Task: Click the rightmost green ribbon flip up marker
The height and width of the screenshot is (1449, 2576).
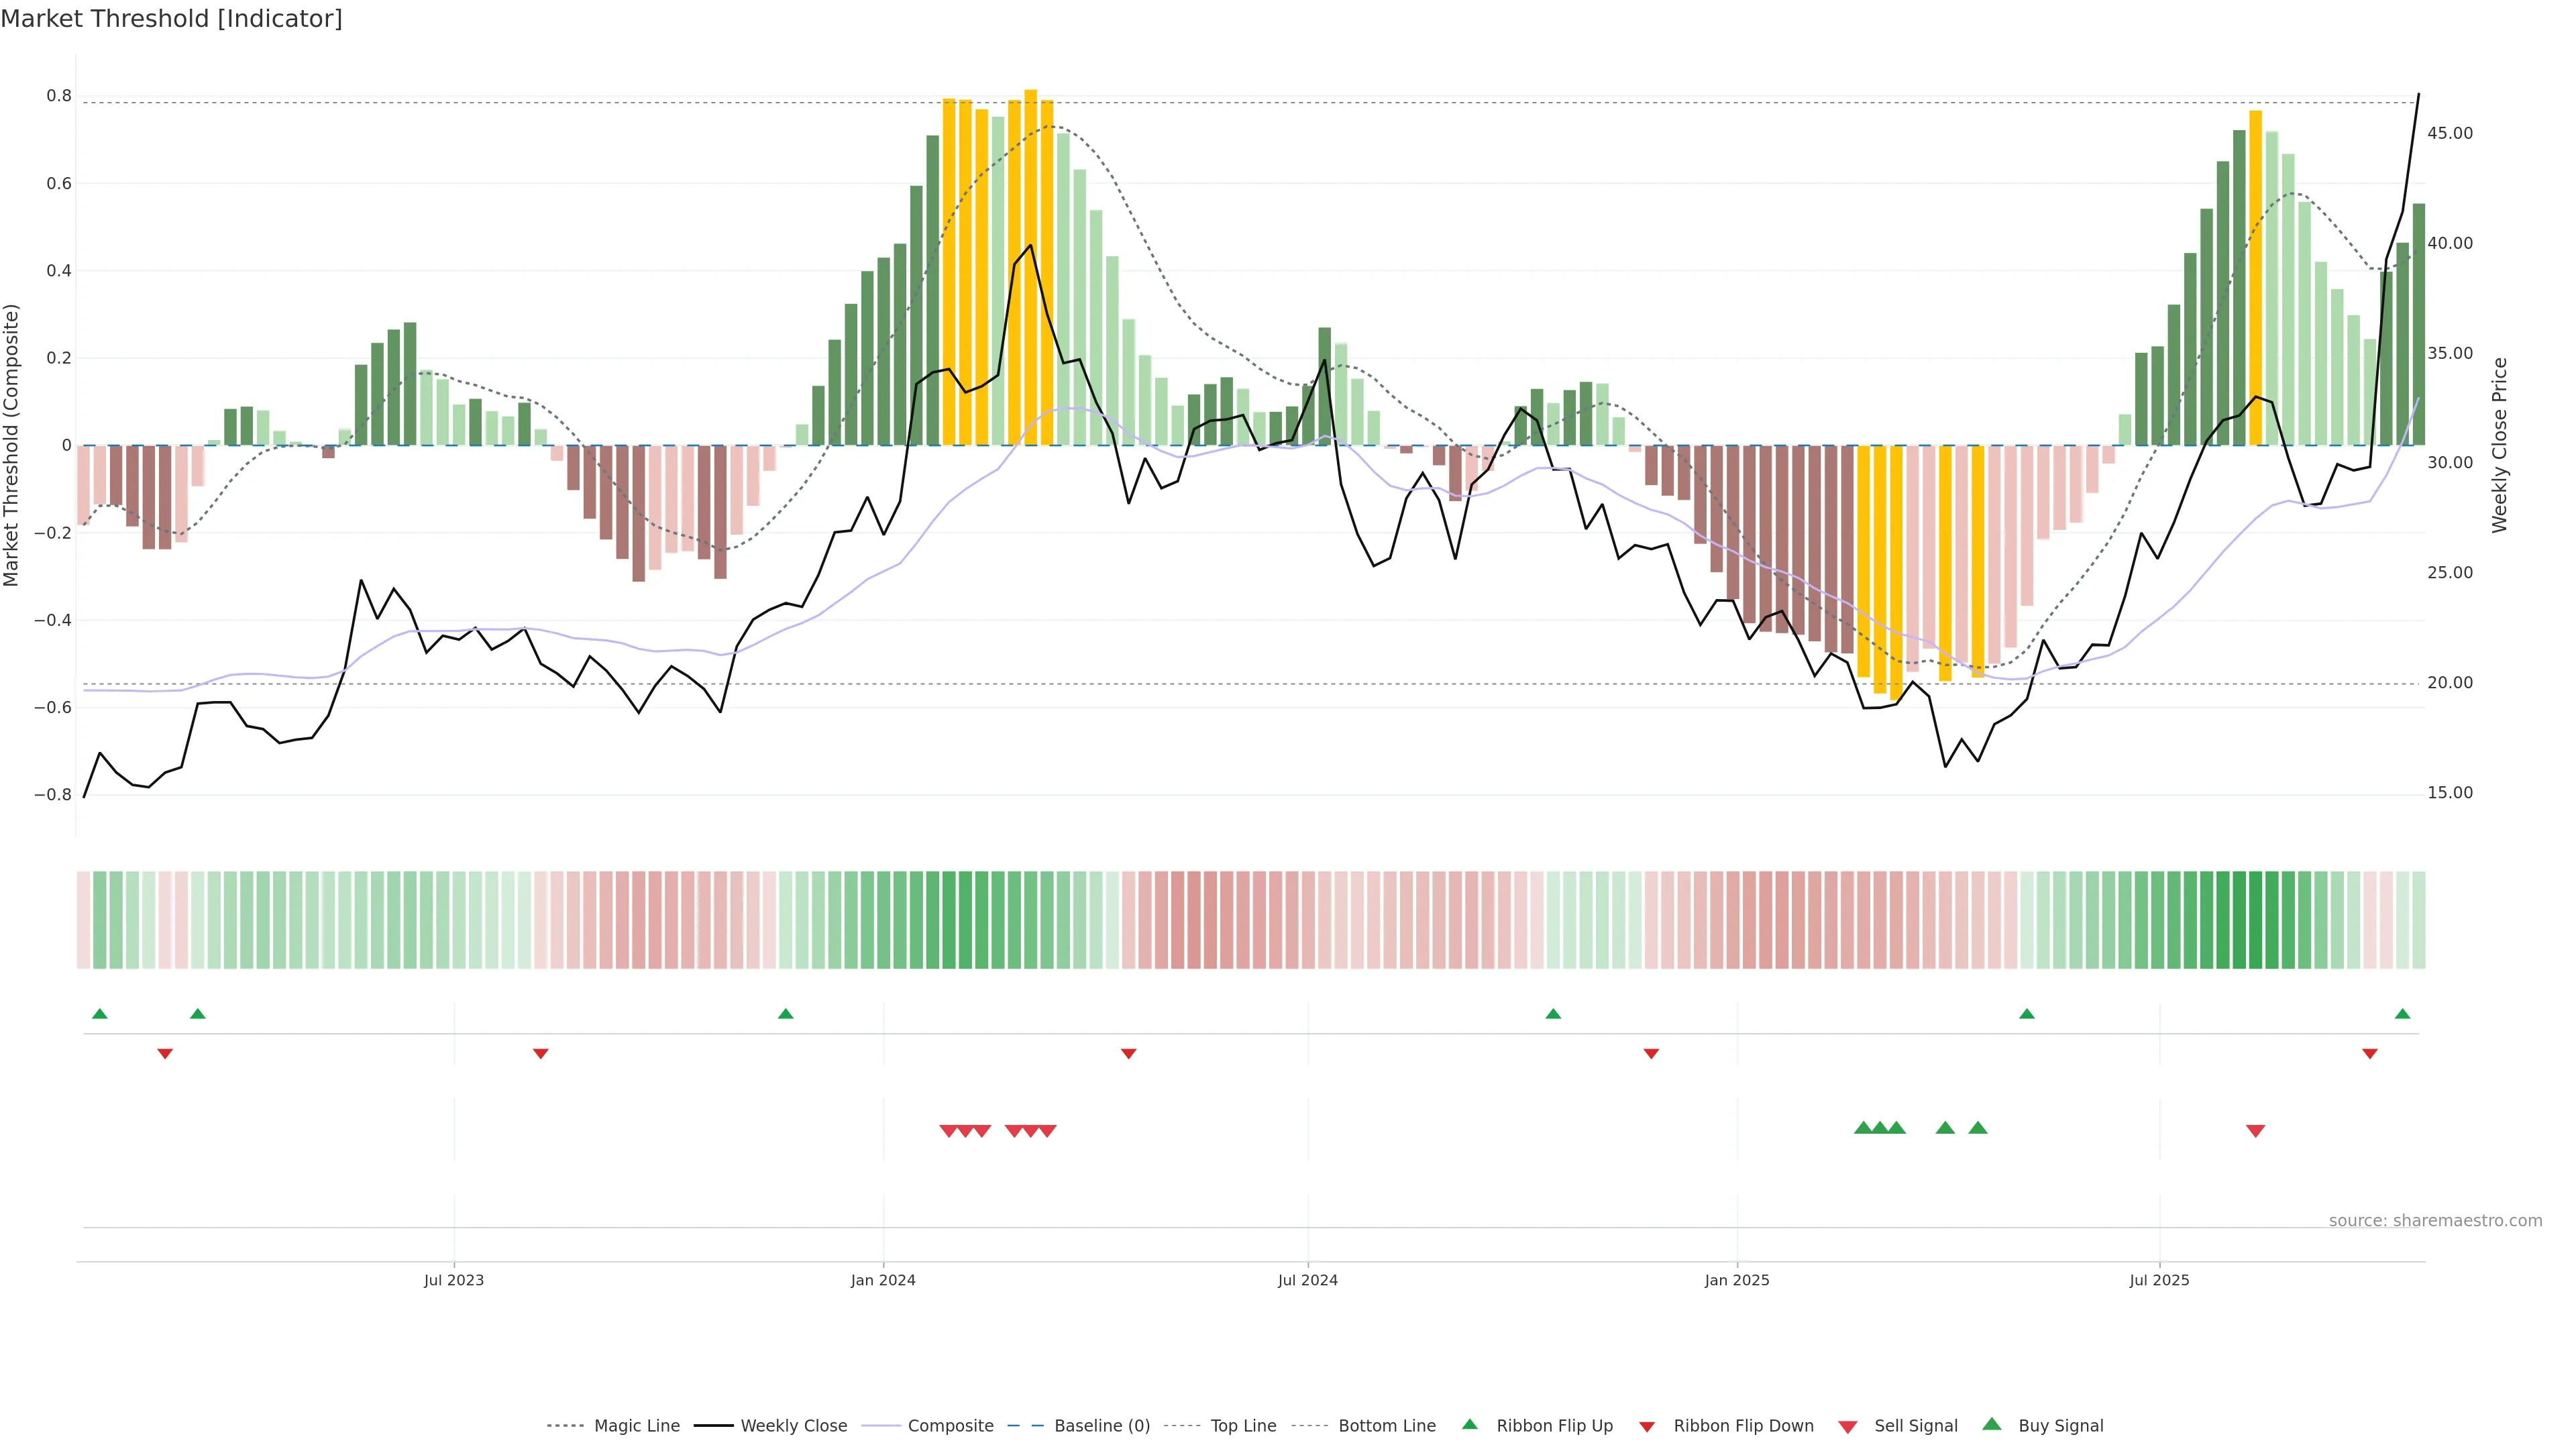Action: (2402, 1014)
